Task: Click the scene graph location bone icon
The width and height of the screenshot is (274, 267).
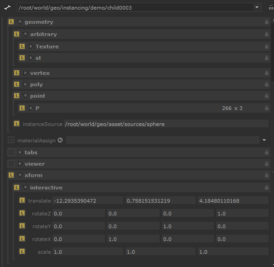Action: coord(7,7)
